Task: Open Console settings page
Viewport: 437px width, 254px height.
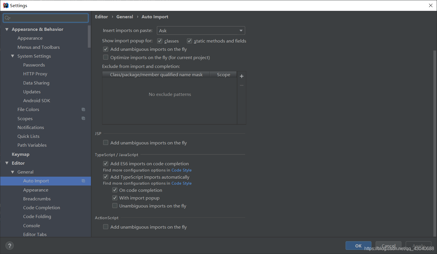Action: click(x=32, y=225)
